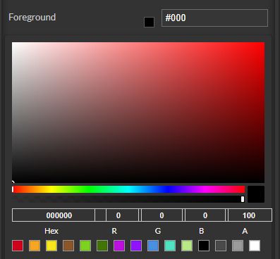Select the pale green preset swatch
Image resolution: width=280 pixels, height=259 pixels.
click(x=187, y=246)
